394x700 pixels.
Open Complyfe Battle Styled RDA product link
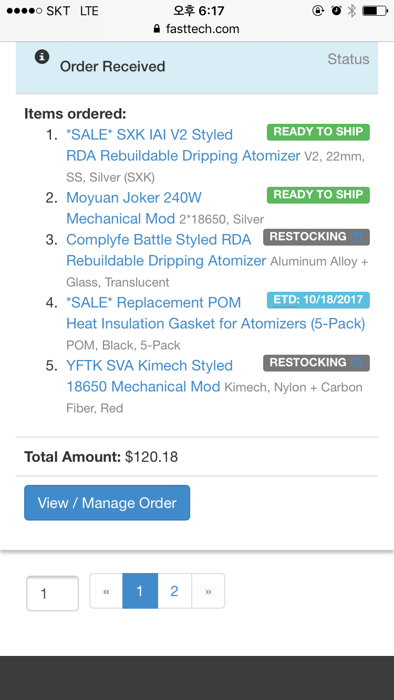click(159, 240)
